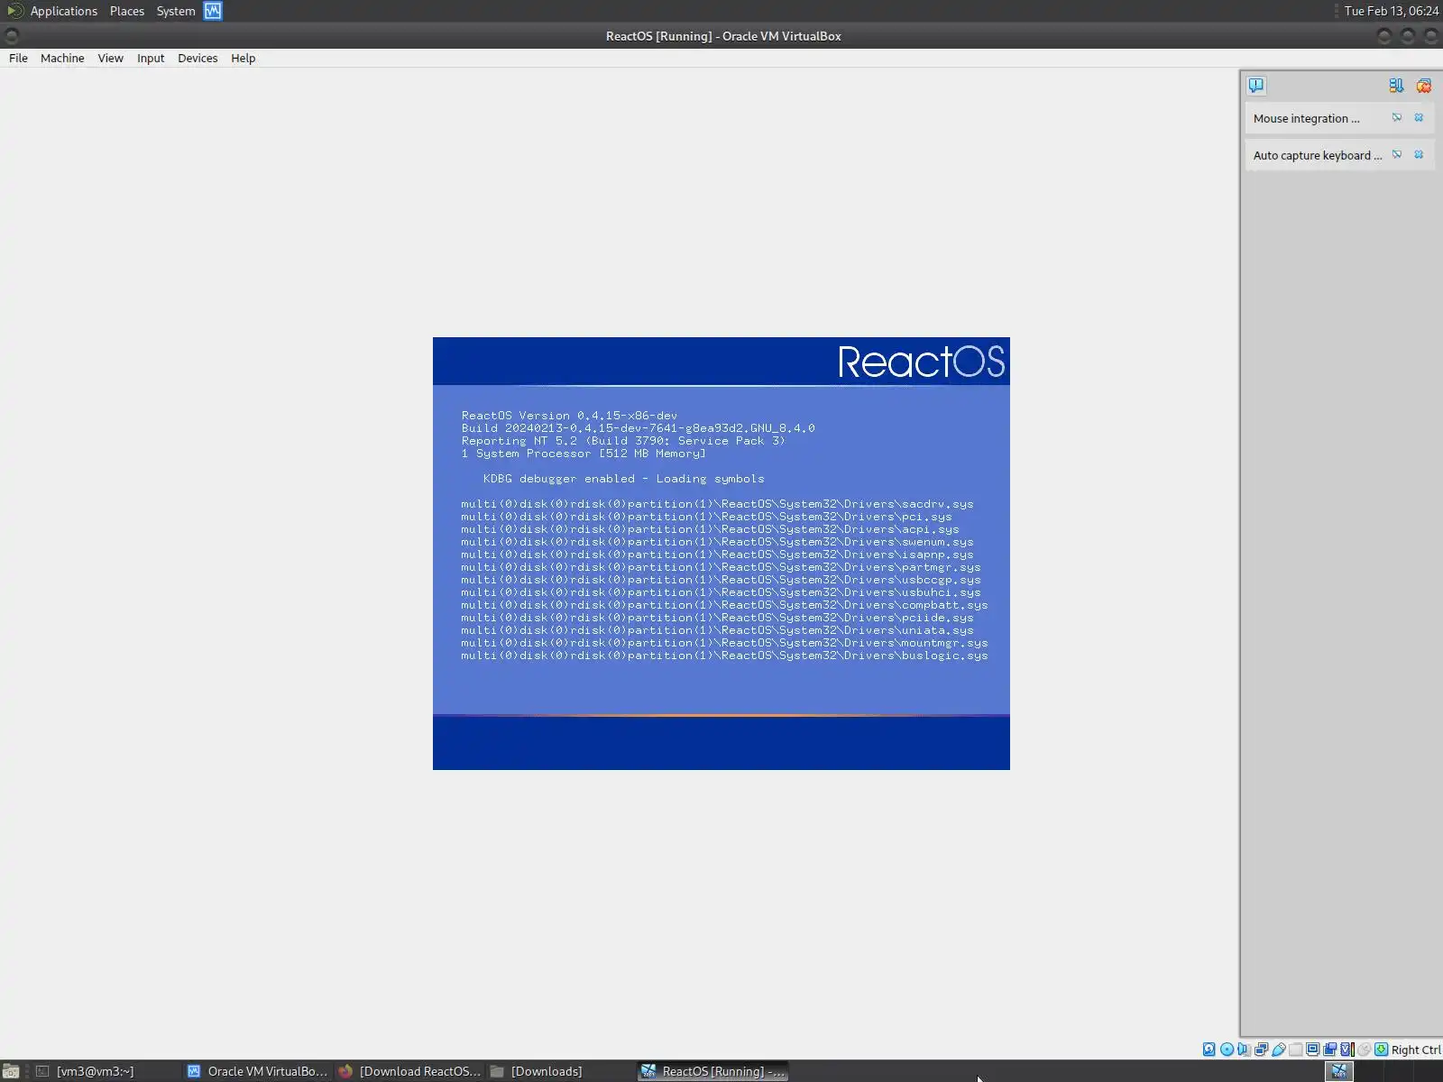The image size is (1443, 1082).
Task: Click the clock showing Tue Feb 13
Action: point(1391,11)
